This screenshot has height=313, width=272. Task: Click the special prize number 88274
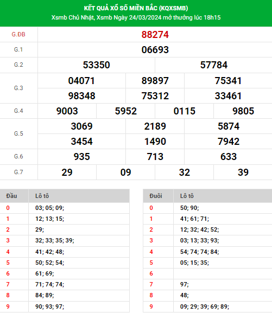pyautogui.click(x=155, y=35)
